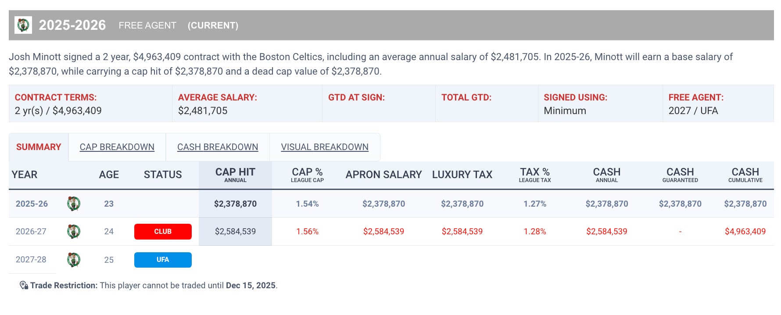
Task: Click the trade restriction lock icon
Action: click(24, 285)
